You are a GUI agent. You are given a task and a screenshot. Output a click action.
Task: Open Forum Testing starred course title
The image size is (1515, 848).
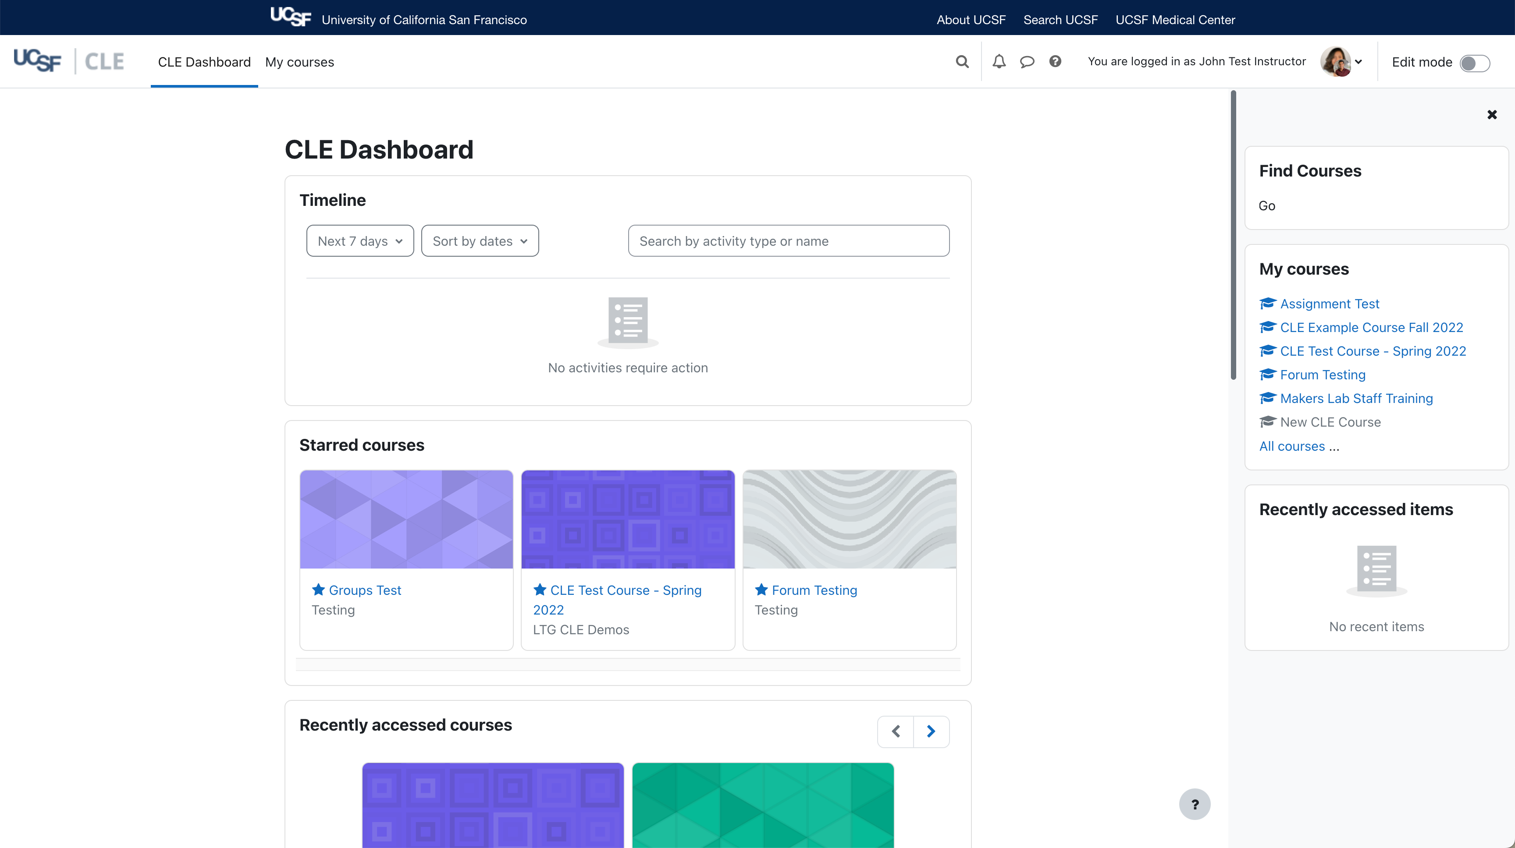[x=814, y=590]
